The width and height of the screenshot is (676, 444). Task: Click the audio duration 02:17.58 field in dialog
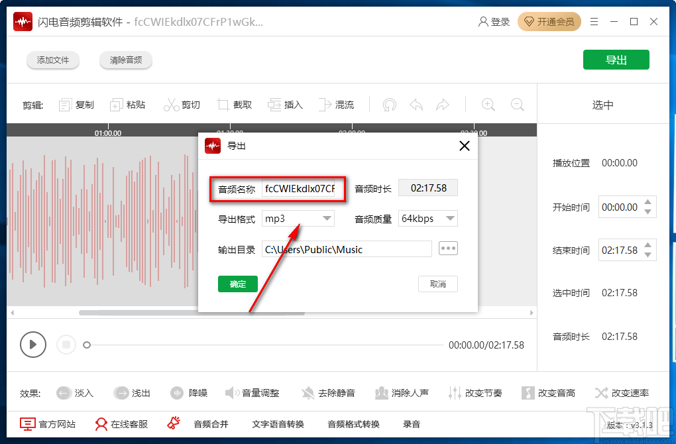(428, 188)
